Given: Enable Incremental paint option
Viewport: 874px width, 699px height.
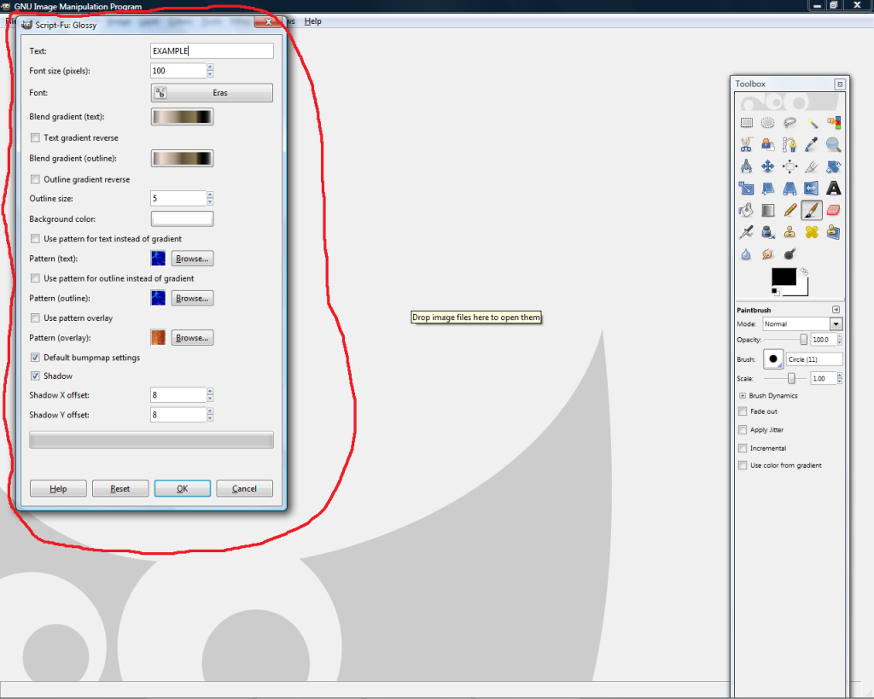Looking at the screenshot, I should coord(743,448).
